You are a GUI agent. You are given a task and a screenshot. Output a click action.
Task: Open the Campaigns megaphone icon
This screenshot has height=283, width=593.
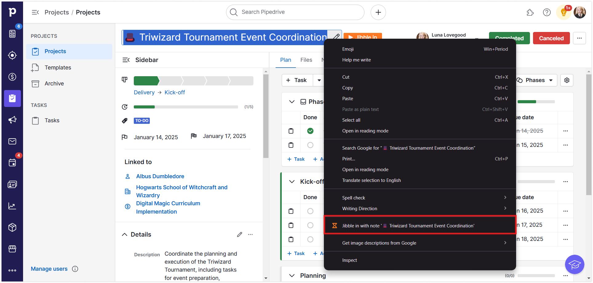12,120
